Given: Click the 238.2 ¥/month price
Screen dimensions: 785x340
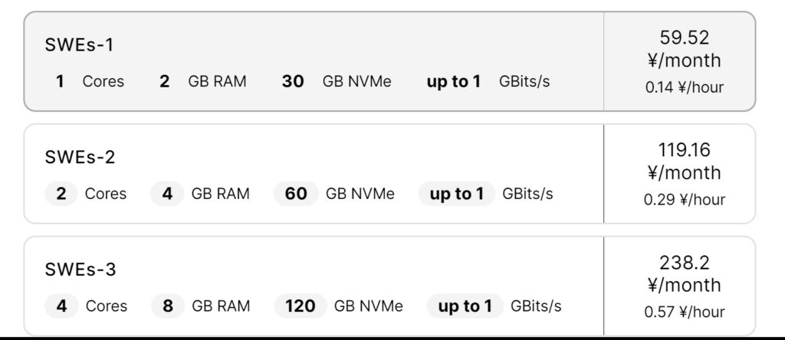Looking at the screenshot, I should point(684,273).
